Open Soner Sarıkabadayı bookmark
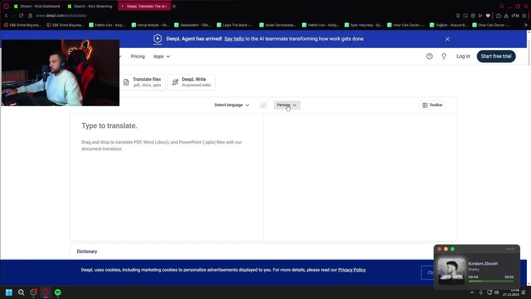 [278, 25]
